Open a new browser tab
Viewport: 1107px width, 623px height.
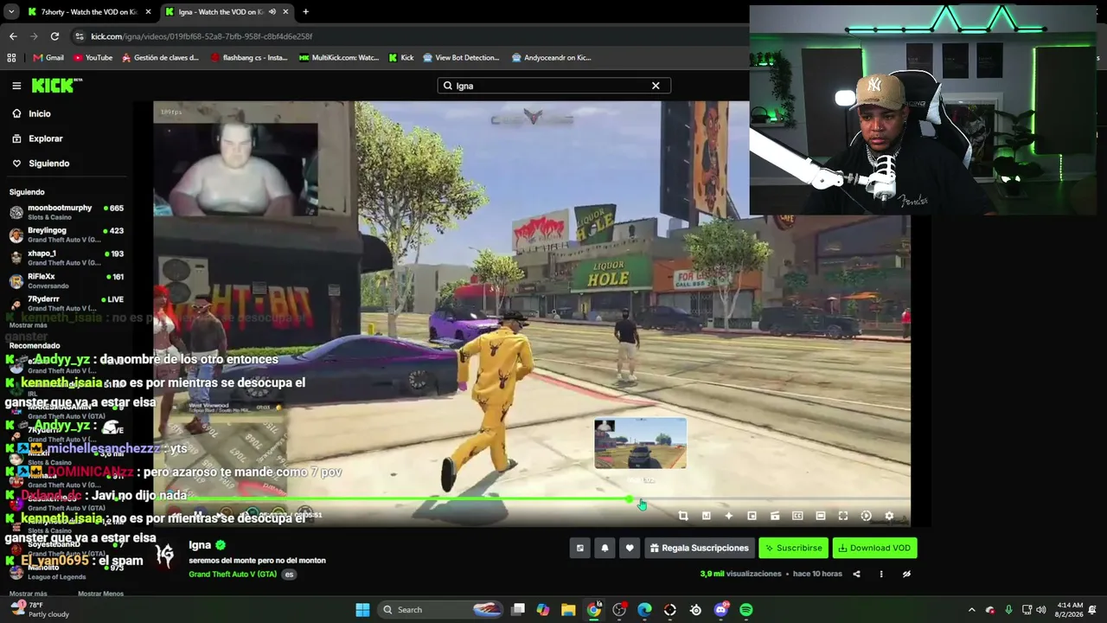click(x=305, y=12)
